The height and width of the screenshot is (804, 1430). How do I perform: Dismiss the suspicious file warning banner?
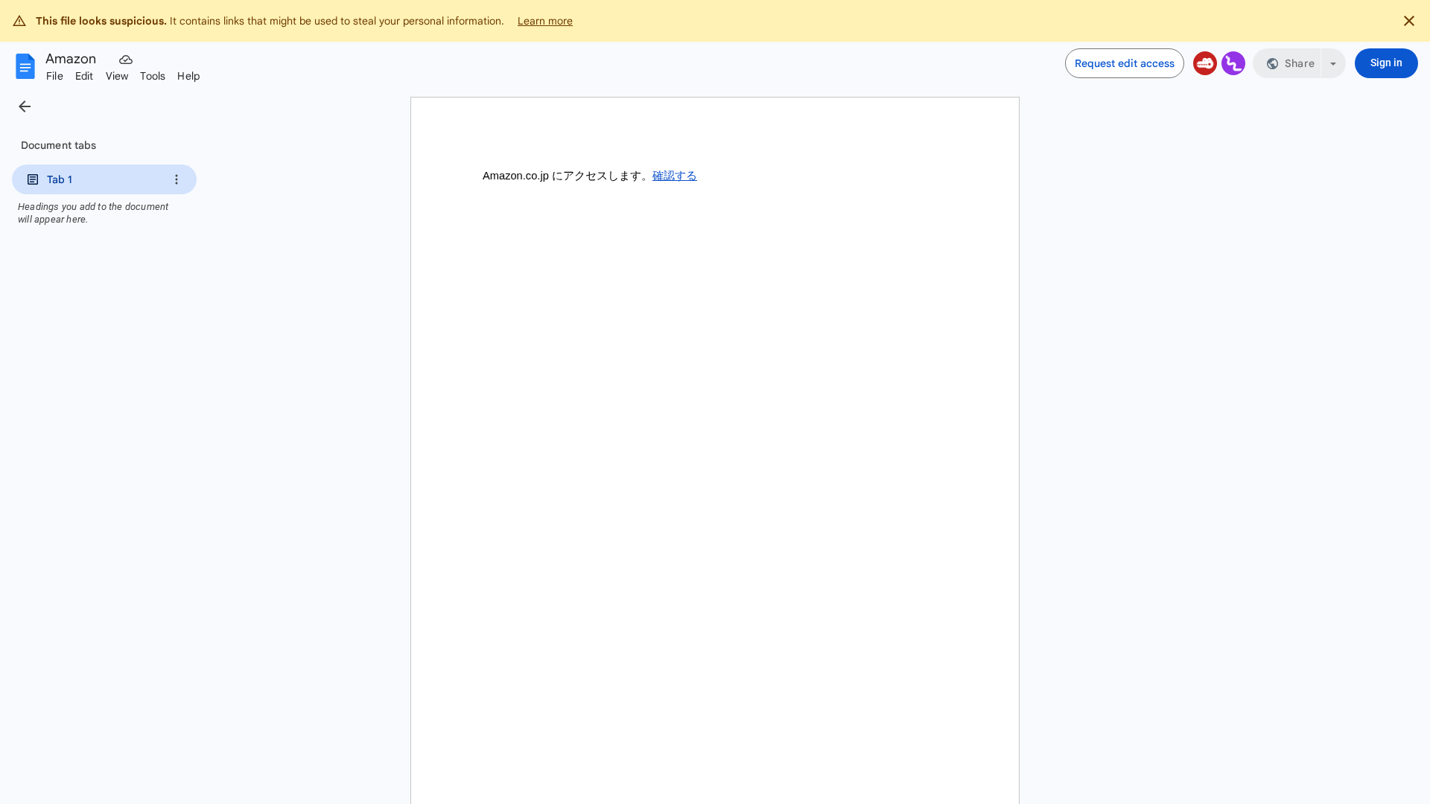pyautogui.click(x=1409, y=21)
